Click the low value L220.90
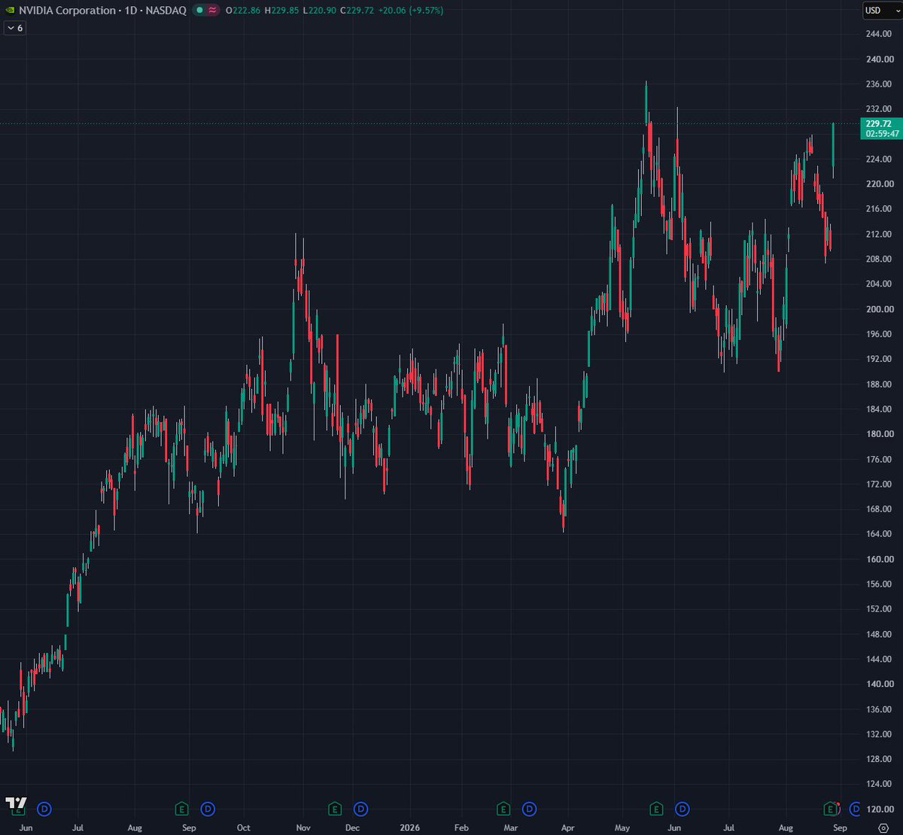Image resolution: width=903 pixels, height=835 pixels. [318, 11]
